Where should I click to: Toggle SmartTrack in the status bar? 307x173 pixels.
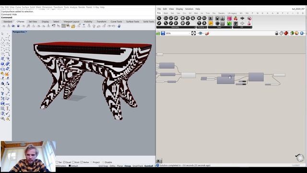point(138,166)
